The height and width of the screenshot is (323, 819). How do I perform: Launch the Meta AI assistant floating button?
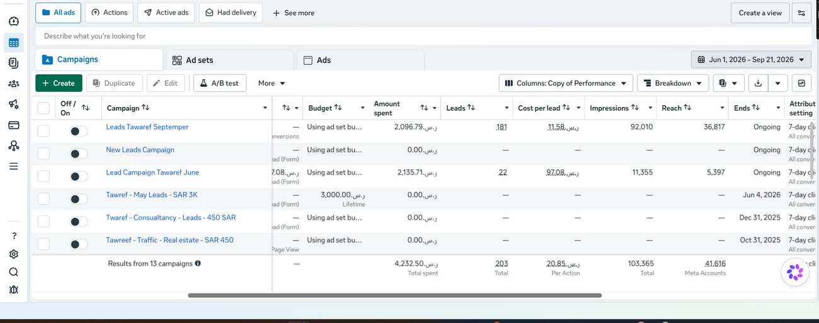click(x=795, y=272)
